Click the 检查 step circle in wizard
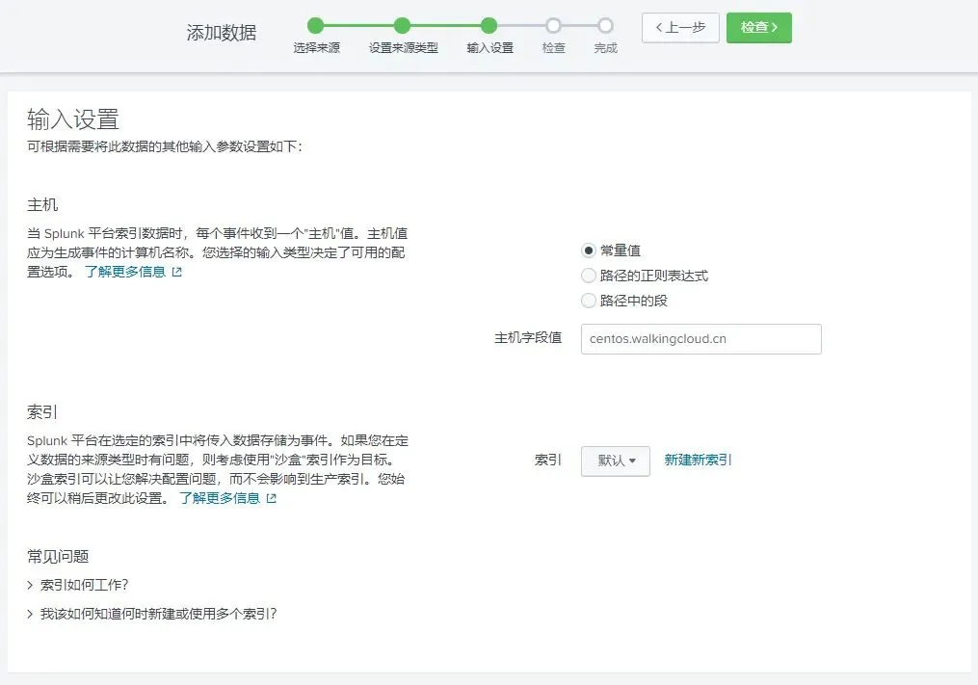978x685 pixels. [553, 26]
